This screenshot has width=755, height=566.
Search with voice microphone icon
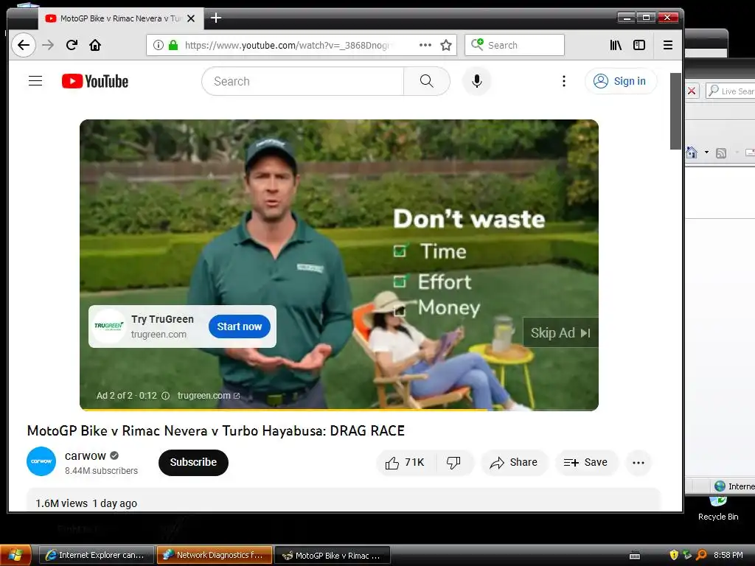click(x=477, y=81)
